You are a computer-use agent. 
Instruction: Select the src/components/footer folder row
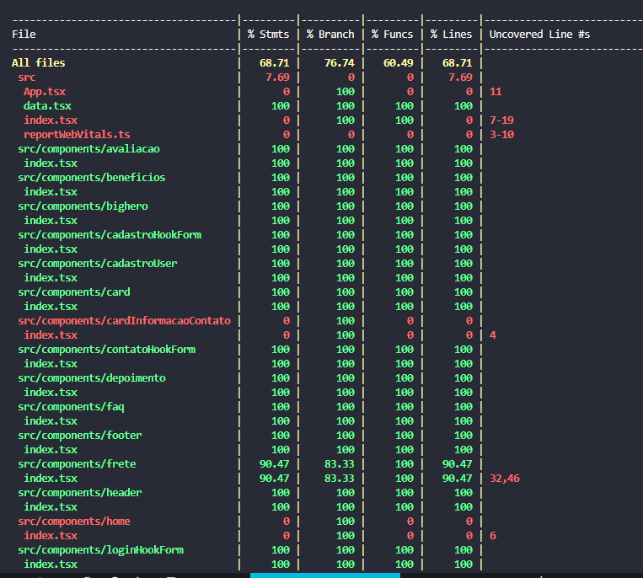tap(80, 436)
